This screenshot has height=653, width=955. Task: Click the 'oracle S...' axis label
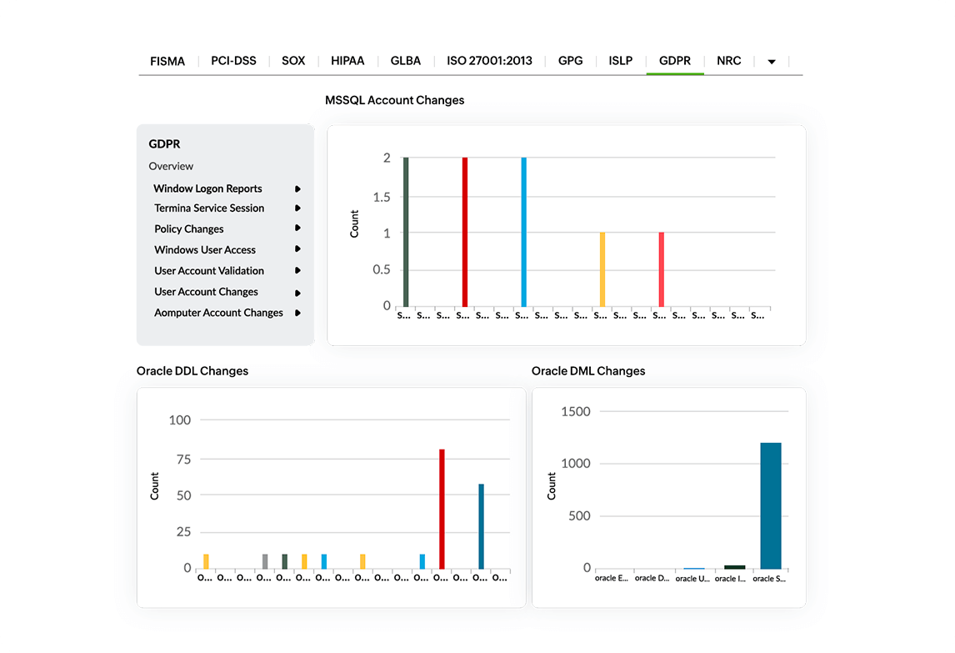pos(769,579)
